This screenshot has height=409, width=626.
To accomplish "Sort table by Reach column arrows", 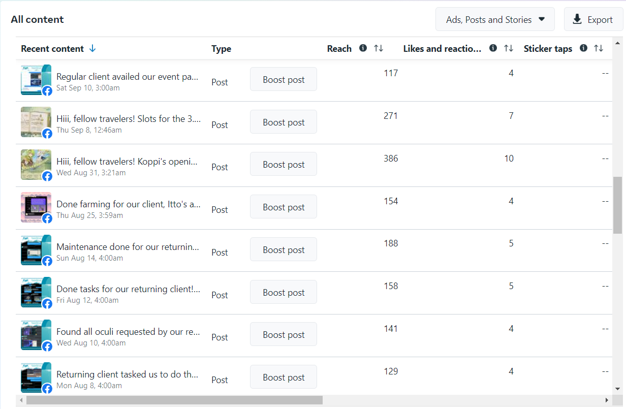I will click(379, 48).
